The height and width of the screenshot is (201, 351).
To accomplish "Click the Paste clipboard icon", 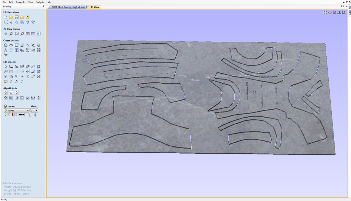I will (x=22, y=22).
